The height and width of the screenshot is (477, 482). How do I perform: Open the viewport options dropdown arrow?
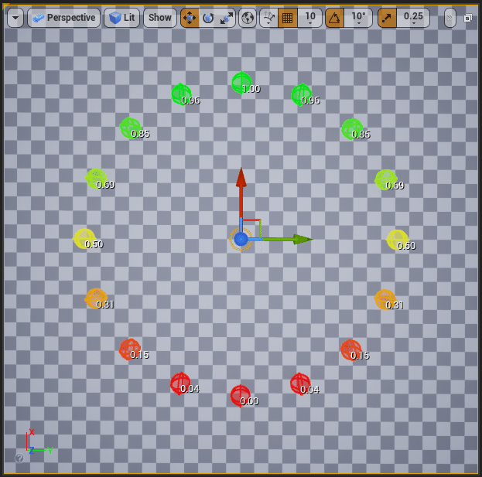[x=15, y=18]
